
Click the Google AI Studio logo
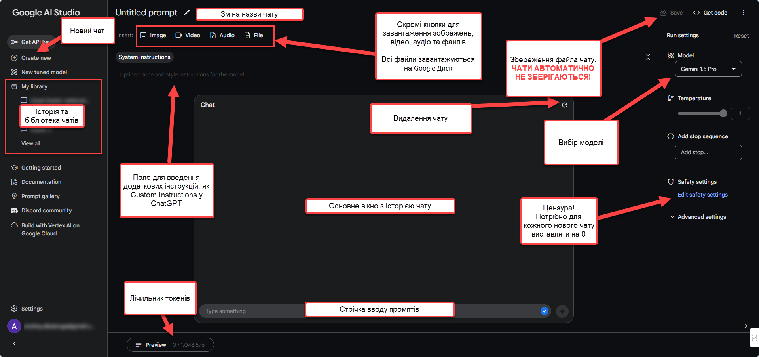click(46, 13)
